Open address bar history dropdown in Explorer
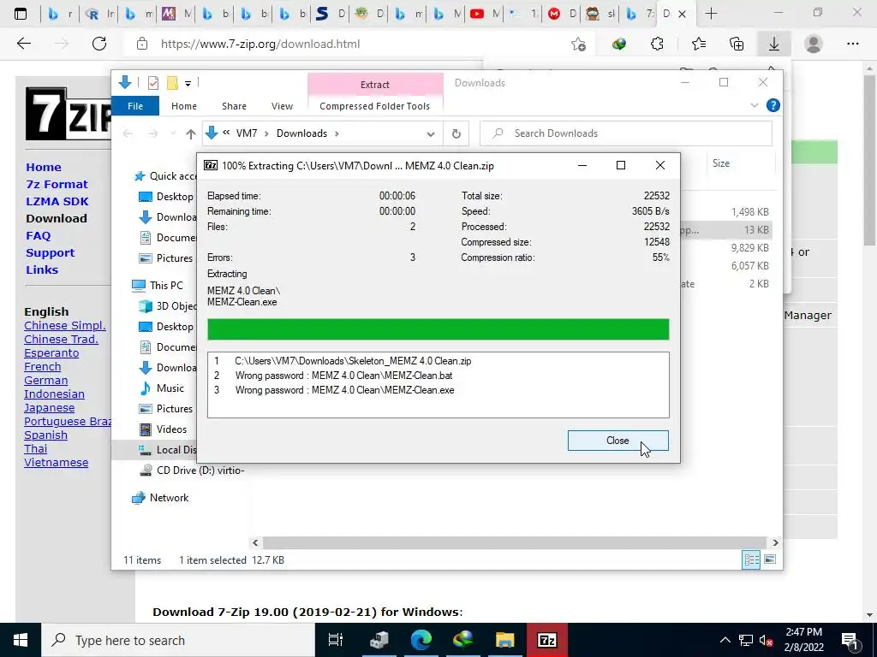The width and height of the screenshot is (877, 657). (430, 133)
